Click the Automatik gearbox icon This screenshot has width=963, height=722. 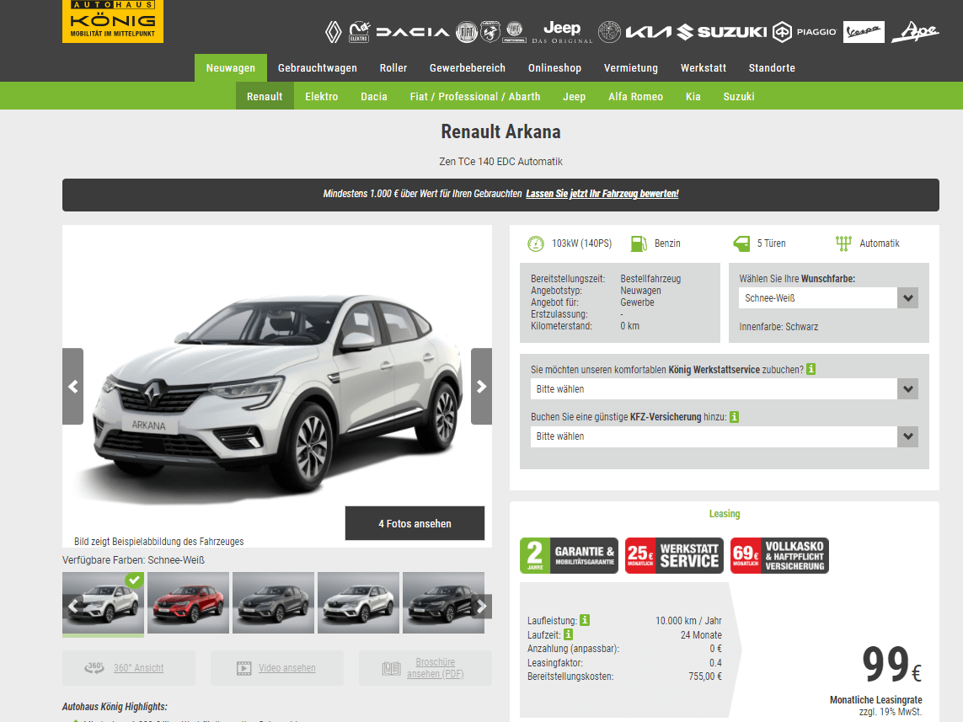pos(843,243)
